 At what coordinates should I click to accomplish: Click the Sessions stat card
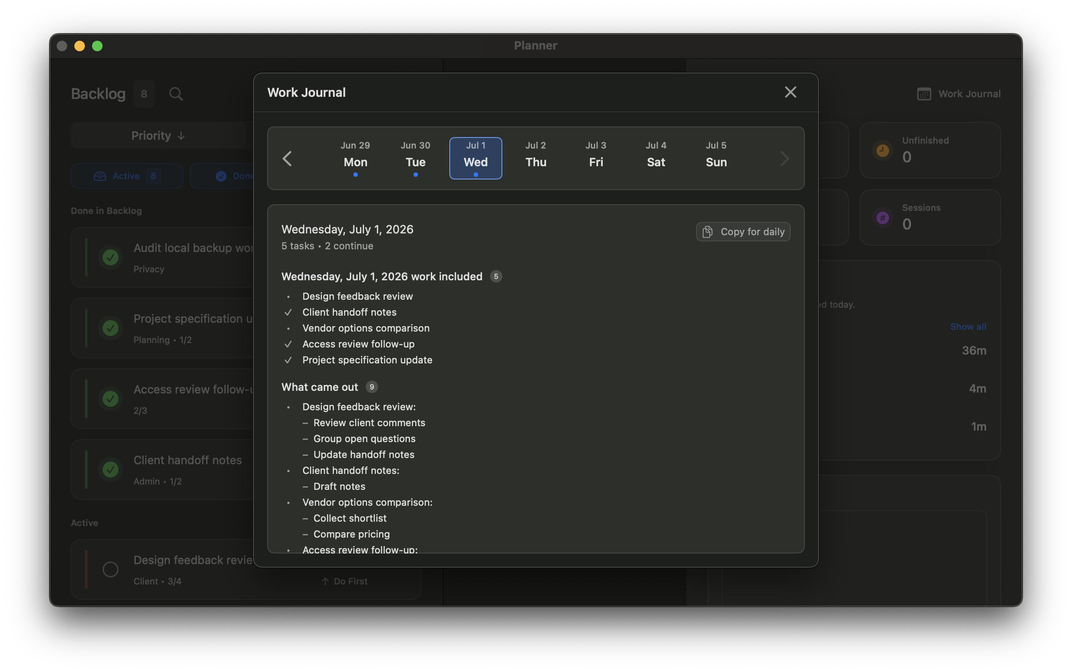coord(930,218)
